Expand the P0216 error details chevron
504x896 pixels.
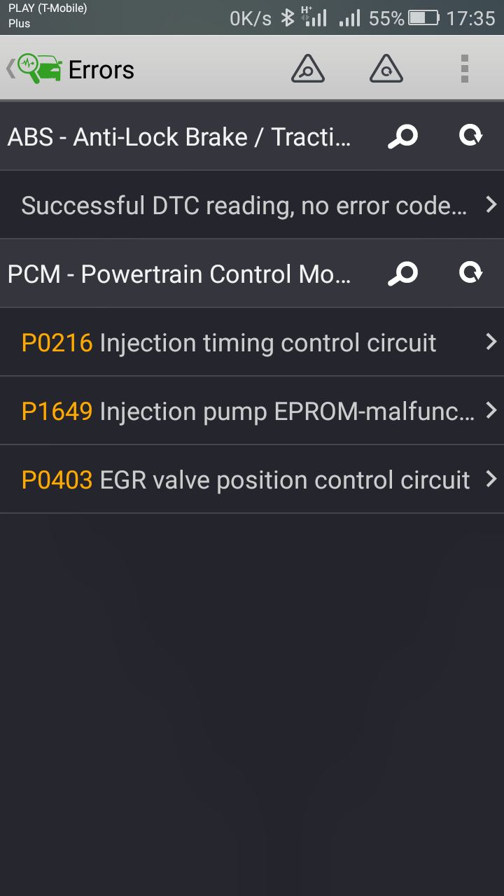click(x=491, y=342)
